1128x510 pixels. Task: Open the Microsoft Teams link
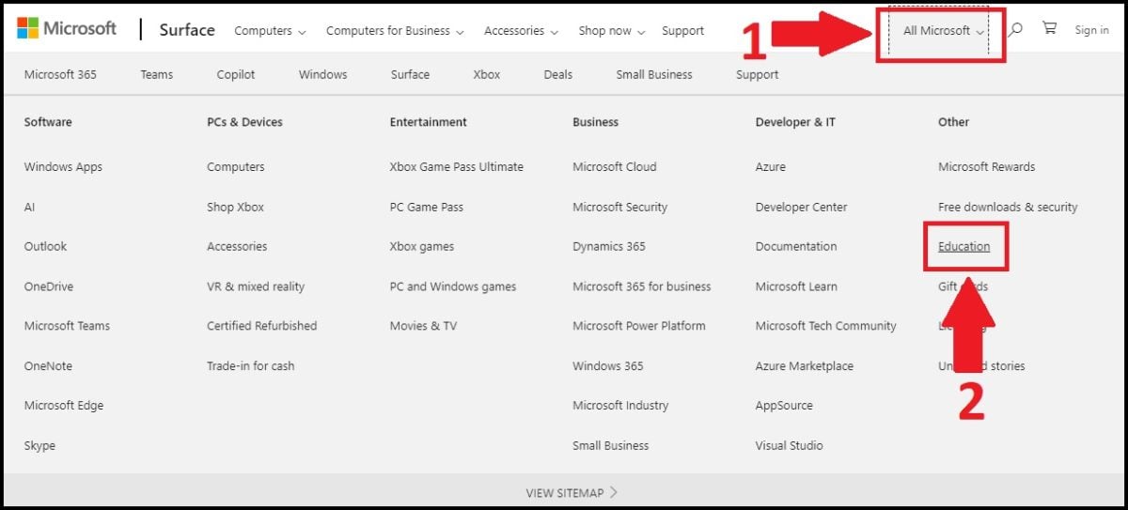click(67, 326)
